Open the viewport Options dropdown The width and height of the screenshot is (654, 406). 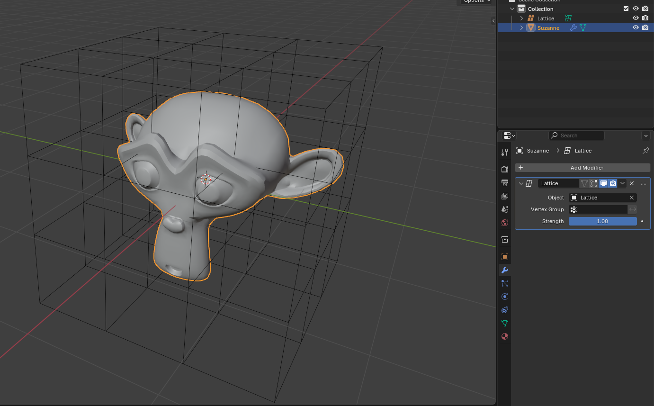[x=476, y=2]
